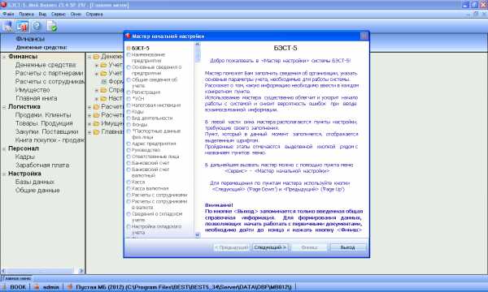
Task: Click the < Предыдущий button
Action: [x=231, y=247]
